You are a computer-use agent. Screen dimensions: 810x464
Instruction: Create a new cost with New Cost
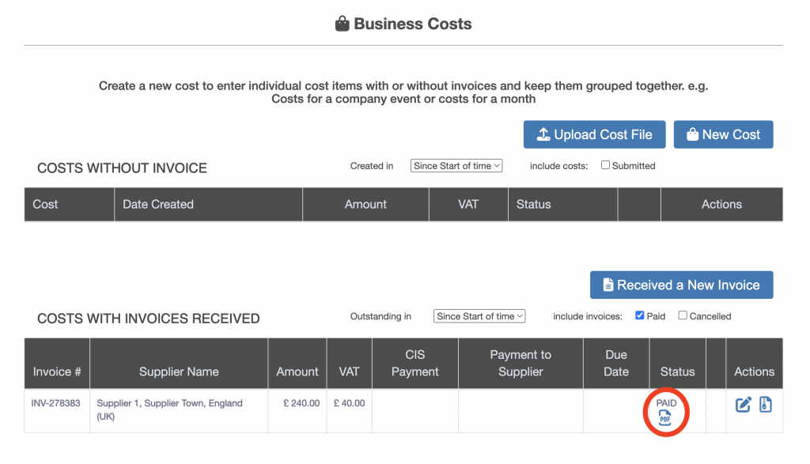point(723,134)
